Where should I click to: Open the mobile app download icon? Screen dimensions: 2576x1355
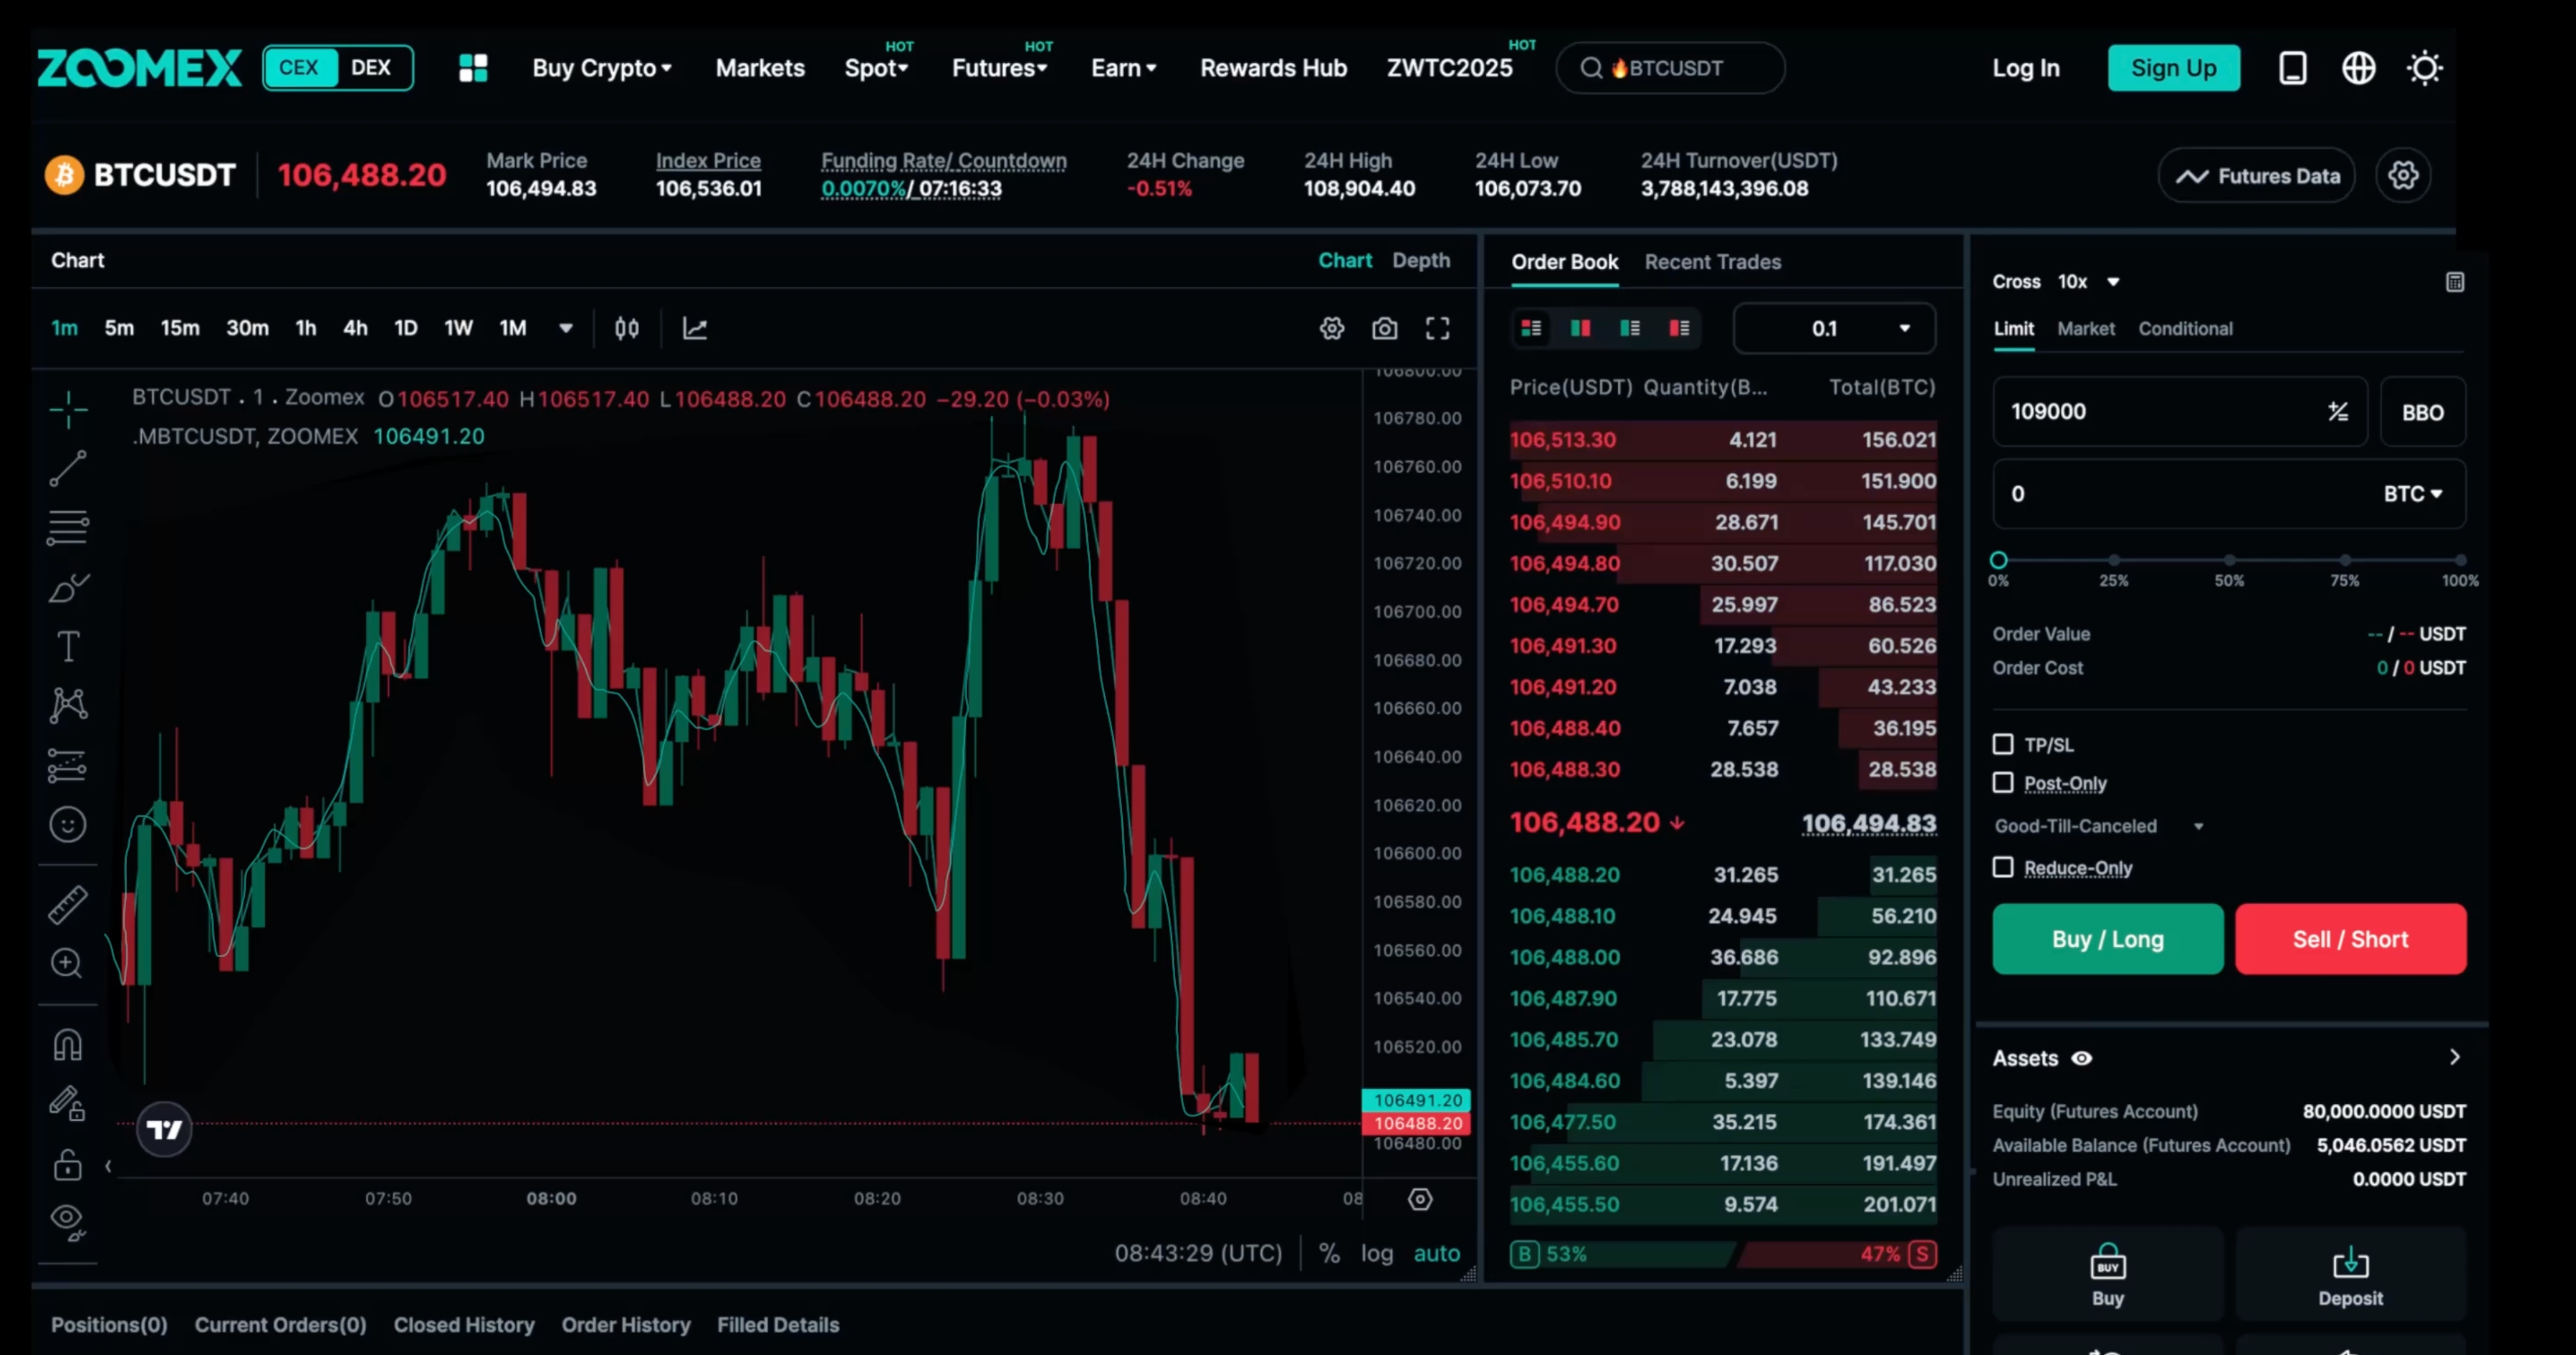click(2293, 68)
